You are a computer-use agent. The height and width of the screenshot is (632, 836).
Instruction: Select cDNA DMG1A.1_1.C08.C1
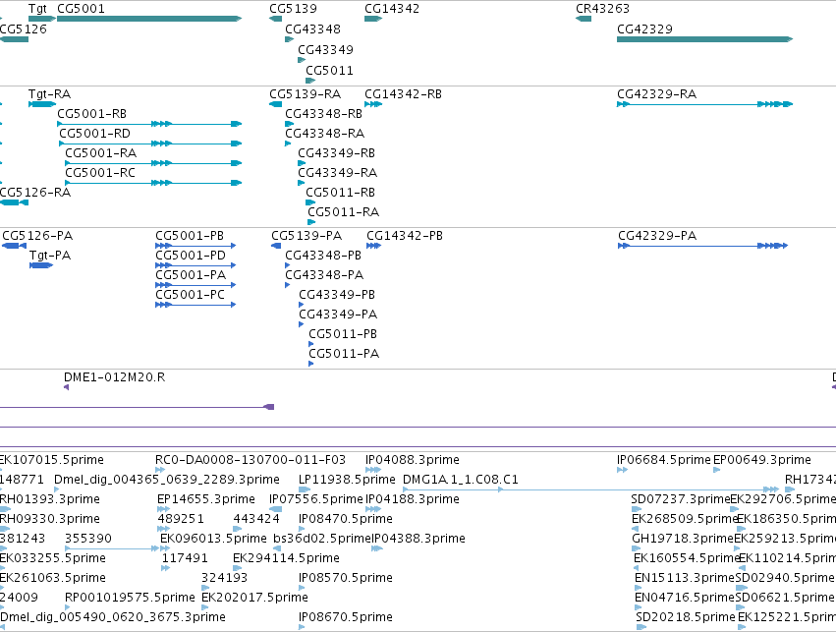[x=460, y=480]
